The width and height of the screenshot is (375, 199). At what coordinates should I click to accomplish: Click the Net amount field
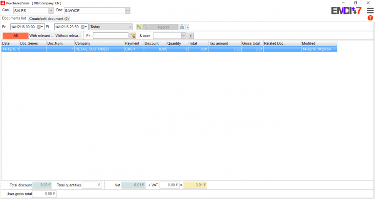point(133,185)
